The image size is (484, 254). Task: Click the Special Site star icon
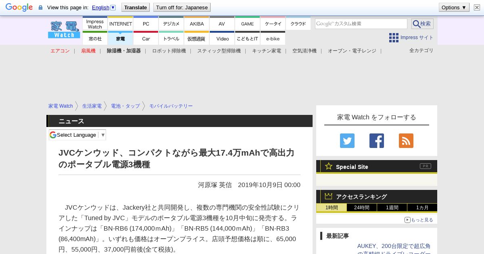[329, 166]
